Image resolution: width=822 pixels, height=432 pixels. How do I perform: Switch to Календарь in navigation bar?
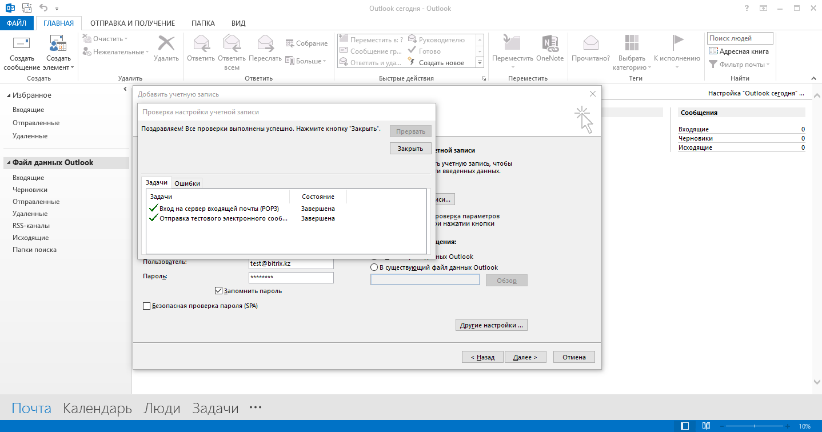(97, 409)
